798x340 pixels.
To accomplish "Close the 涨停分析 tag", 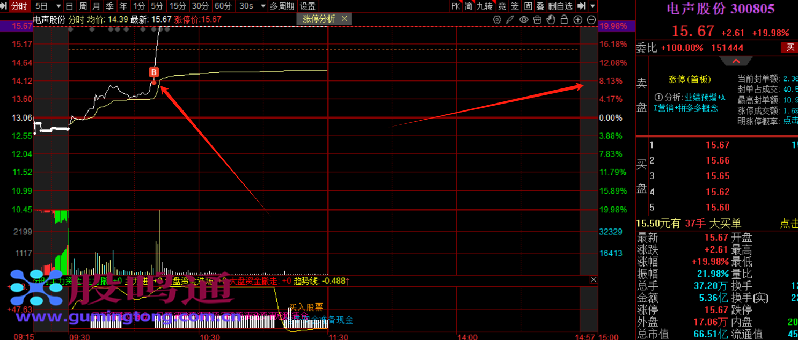I will (x=345, y=19).
